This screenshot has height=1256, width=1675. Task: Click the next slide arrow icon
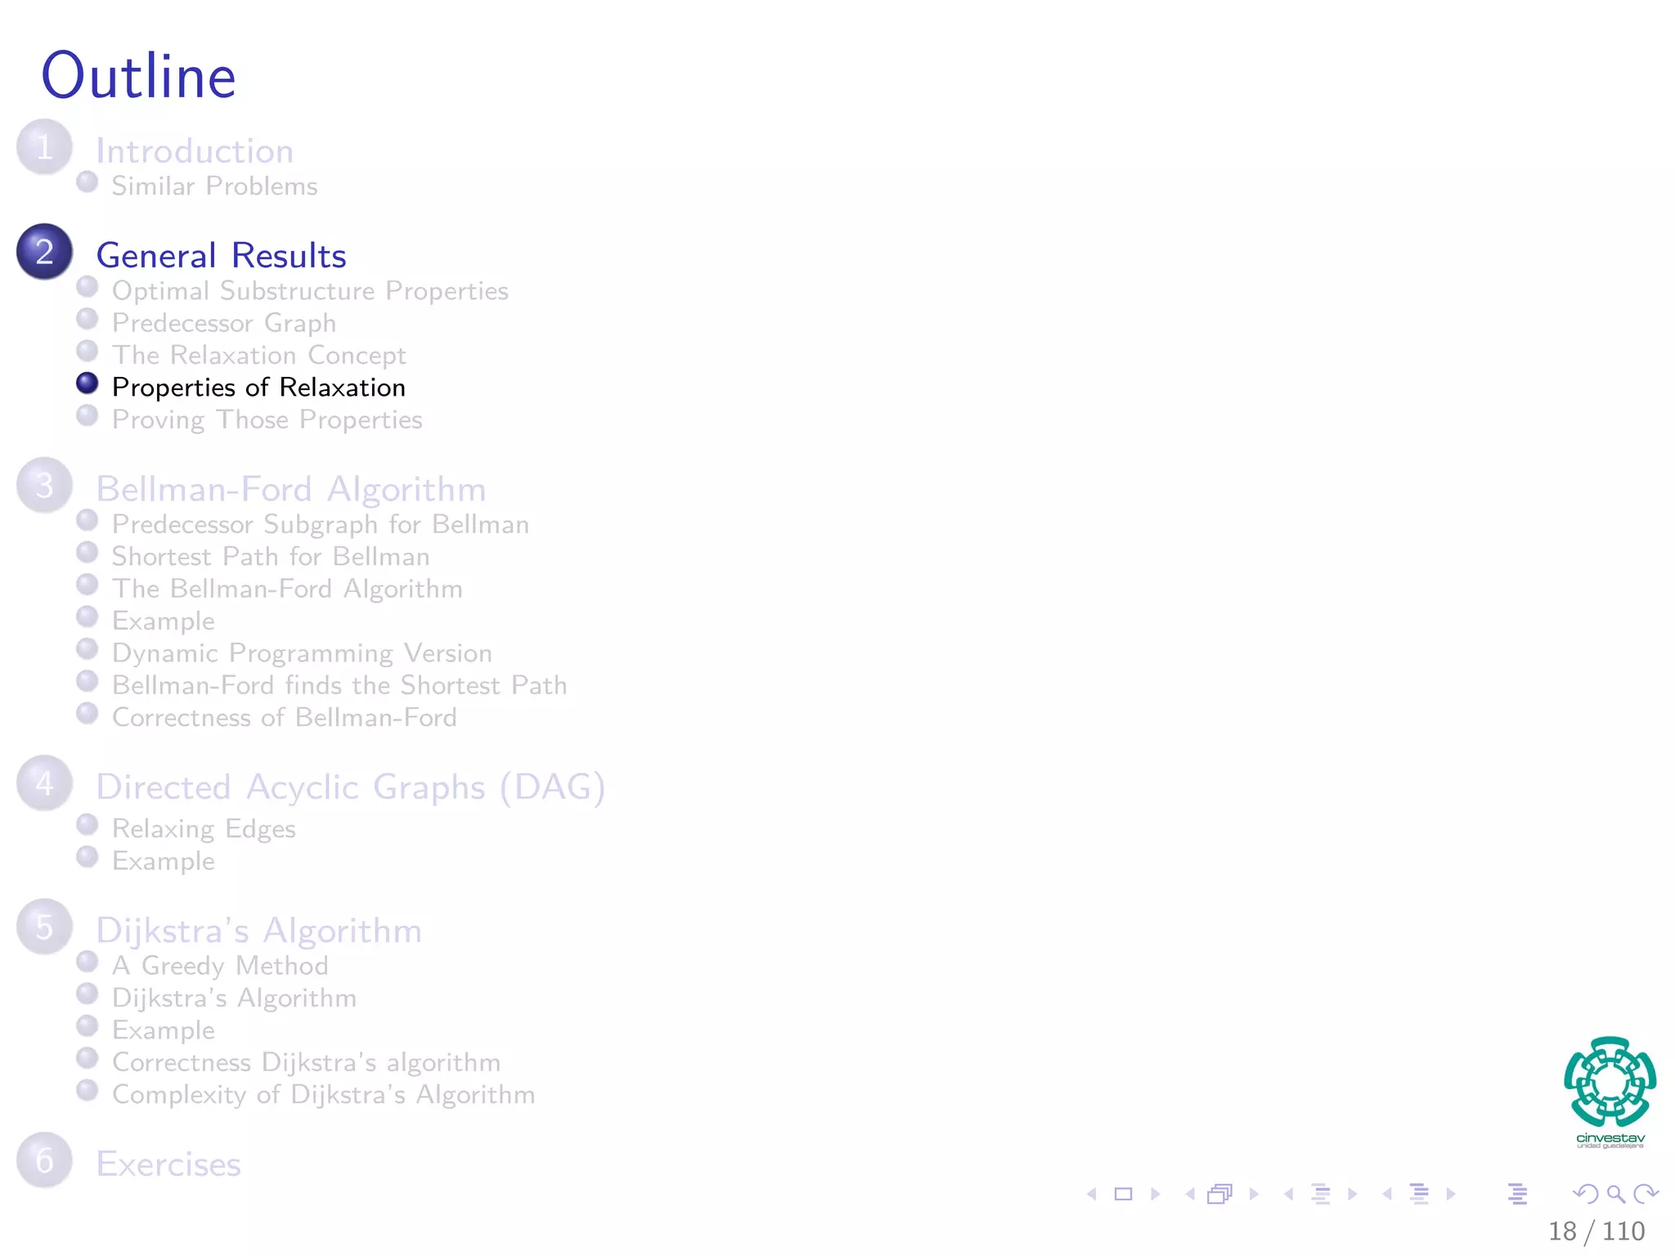(x=1156, y=1194)
